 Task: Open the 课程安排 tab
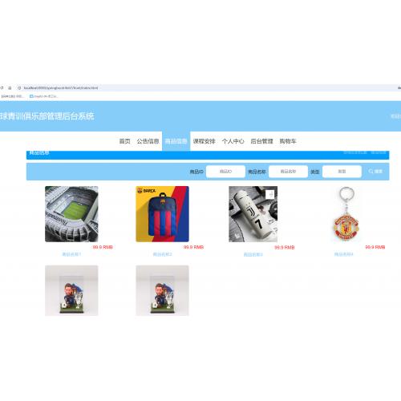[205, 141]
